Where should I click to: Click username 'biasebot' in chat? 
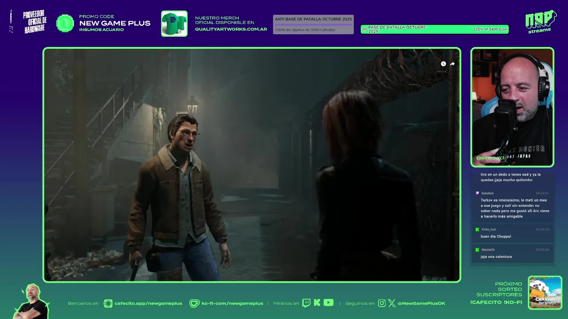pyautogui.click(x=487, y=193)
